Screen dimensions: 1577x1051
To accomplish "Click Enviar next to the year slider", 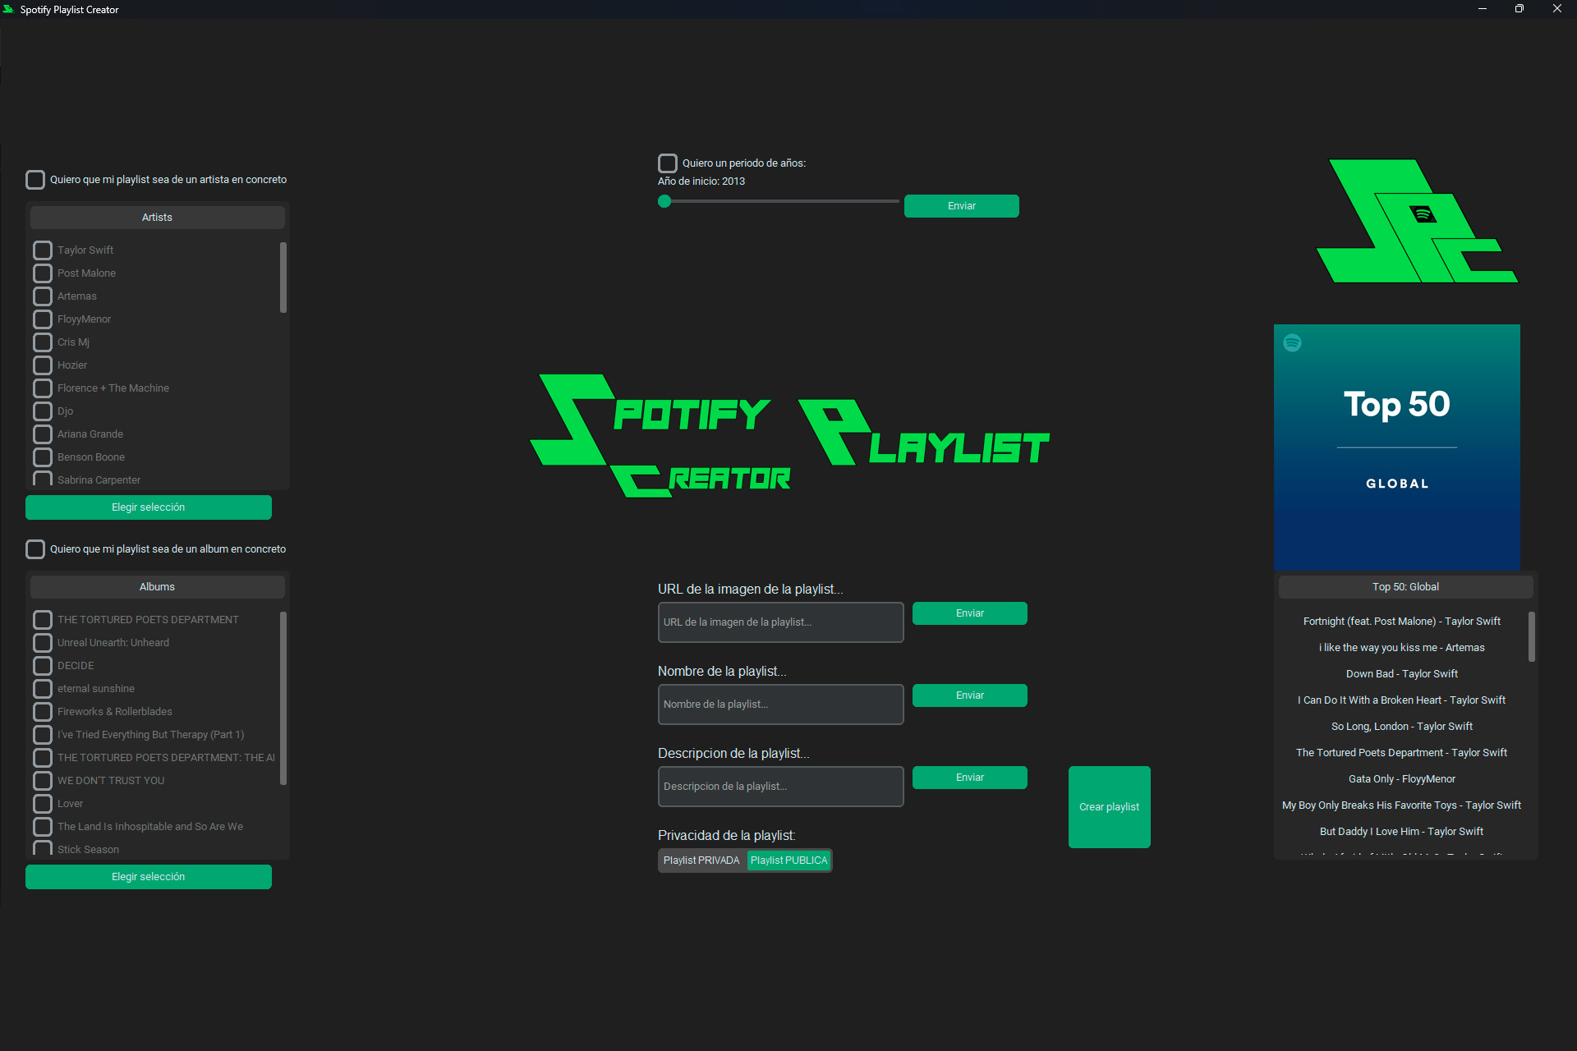I will pyautogui.click(x=961, y=206).
